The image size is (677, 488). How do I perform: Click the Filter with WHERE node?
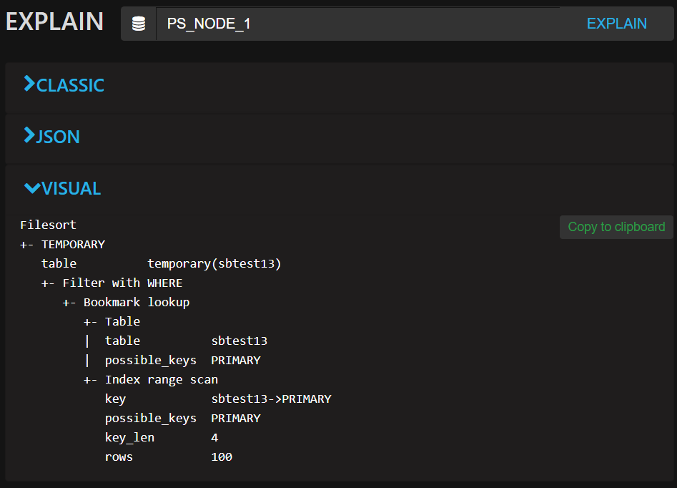(x=122, y=283)
